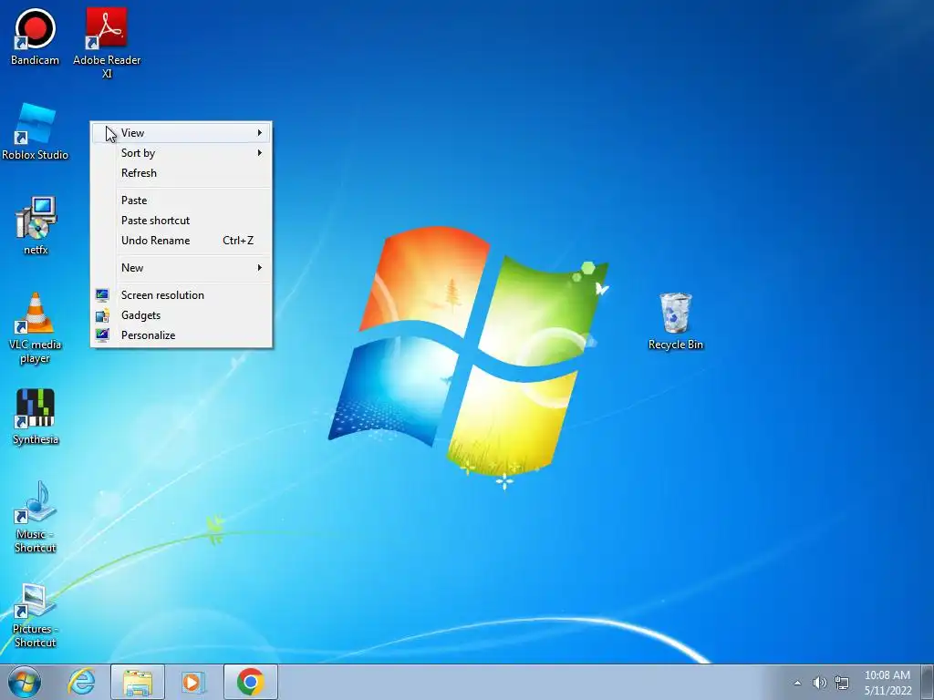Image resolution: width=934 pixels, height=700 pixels.
Task: Open Personalize from the context menu
Action: tap(182, 335)
